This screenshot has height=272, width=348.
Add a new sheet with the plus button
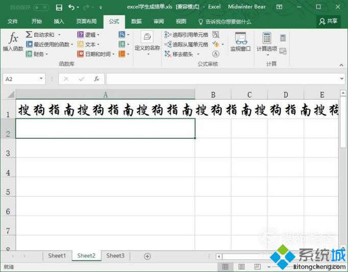point(147,256)
